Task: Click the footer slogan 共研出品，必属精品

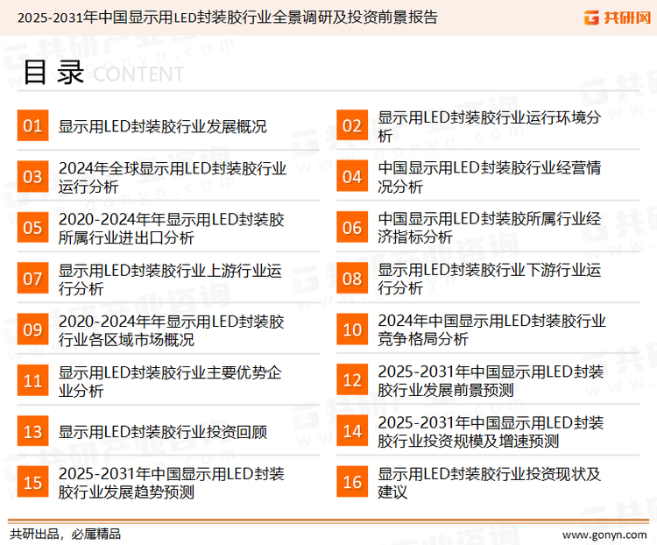Action: pyautogui.click(x=66, y=534)
